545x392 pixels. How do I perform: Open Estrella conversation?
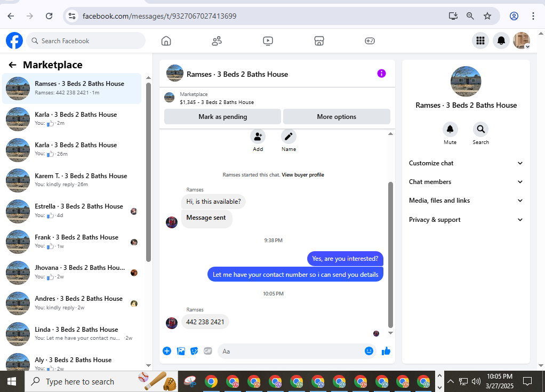[71, 211]
